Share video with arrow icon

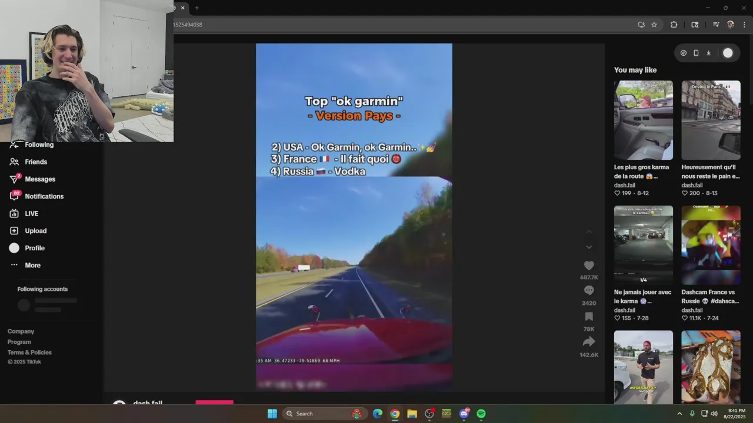[x=589, y=342]
